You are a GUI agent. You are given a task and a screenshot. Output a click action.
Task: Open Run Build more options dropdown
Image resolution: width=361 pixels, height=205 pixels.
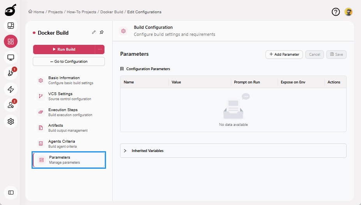pyautogui.click(x=100, y=49)
